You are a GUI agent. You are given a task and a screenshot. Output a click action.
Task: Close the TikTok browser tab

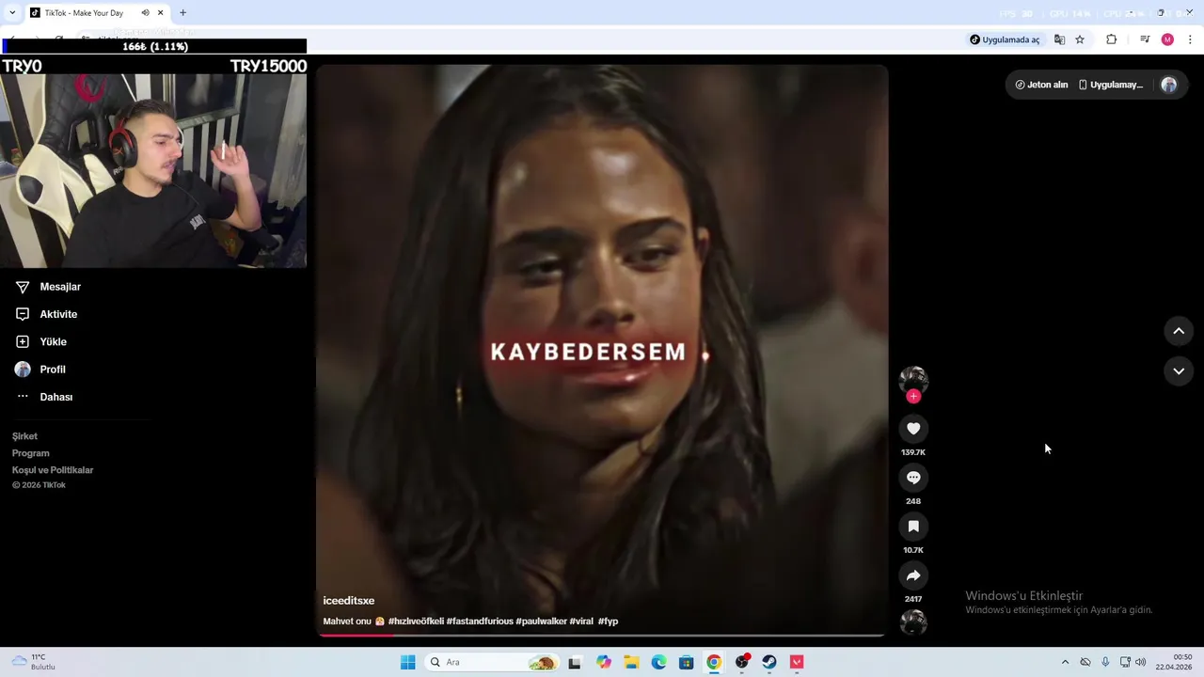point(161,13)
